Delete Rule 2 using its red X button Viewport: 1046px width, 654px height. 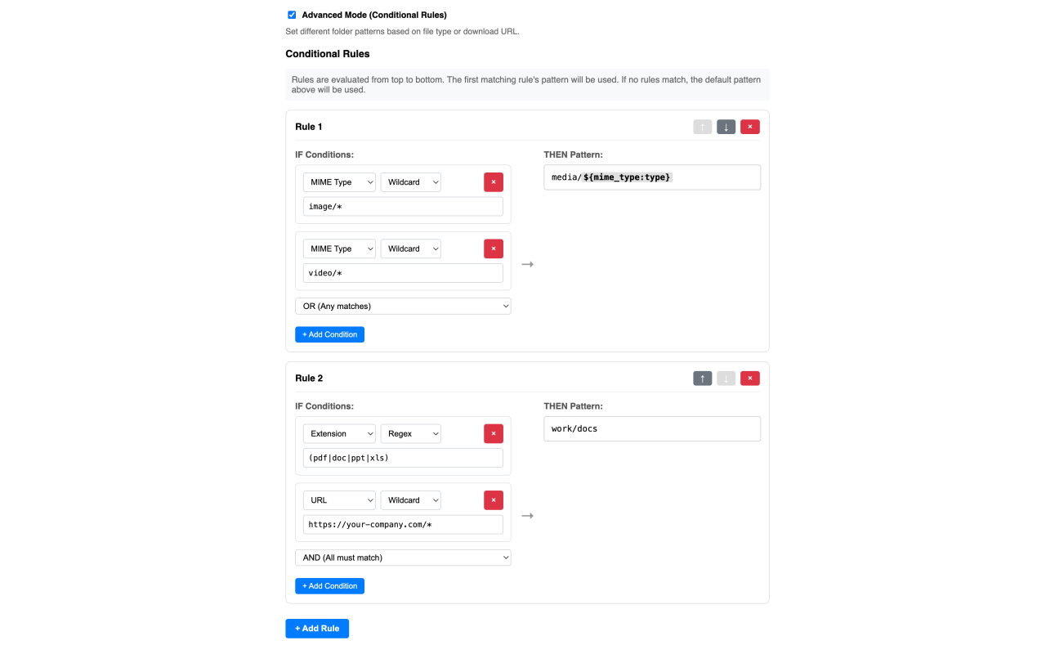749,378
